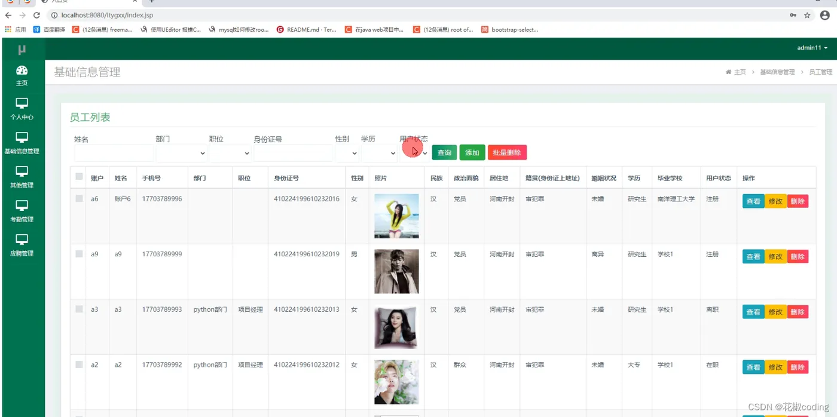Expand the 部门 filter dropdown

pos(181,153)
